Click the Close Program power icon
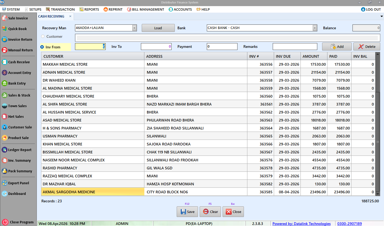Image resolution: width=384 pixels, height=226 pixels. [x=5, y=222]
